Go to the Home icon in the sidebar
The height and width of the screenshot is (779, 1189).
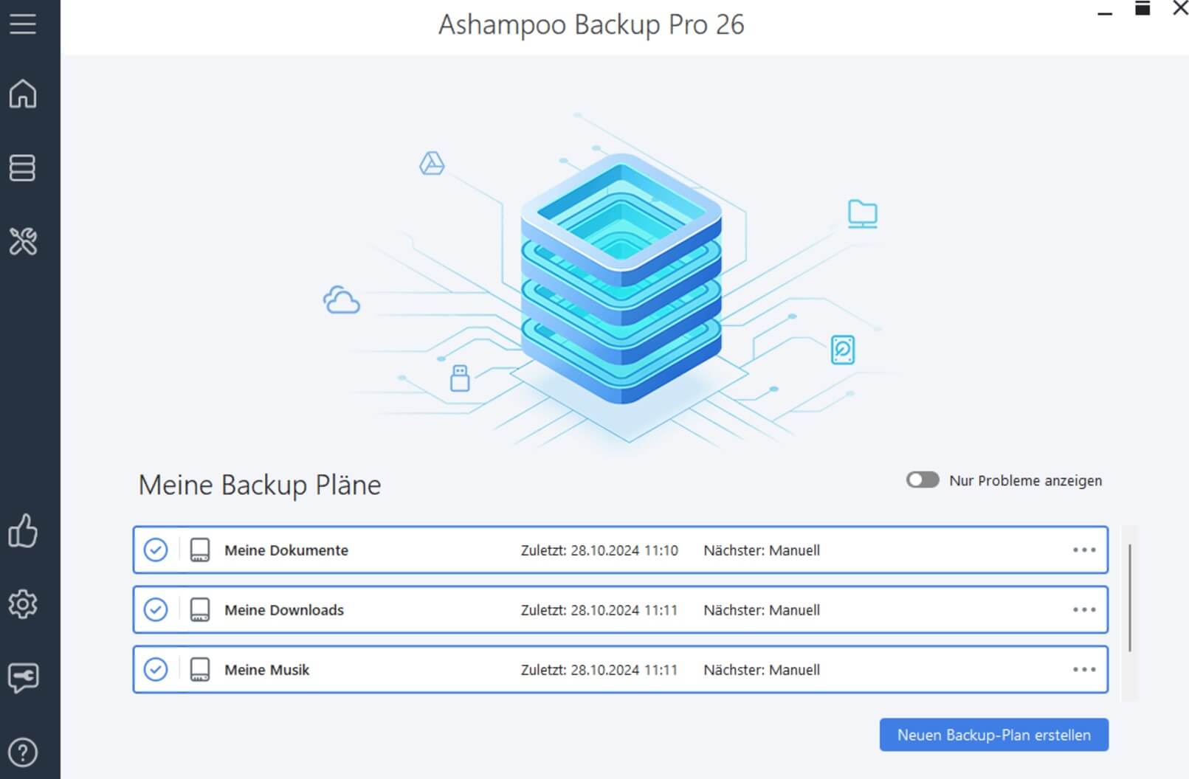pyautogui.click(x=22, y=94)
